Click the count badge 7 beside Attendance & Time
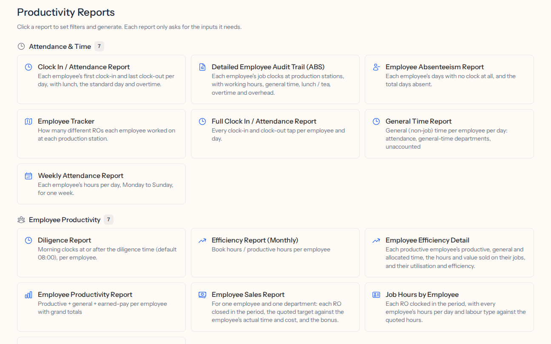Viewport: 551px width, 344px height. click(99, 46)
